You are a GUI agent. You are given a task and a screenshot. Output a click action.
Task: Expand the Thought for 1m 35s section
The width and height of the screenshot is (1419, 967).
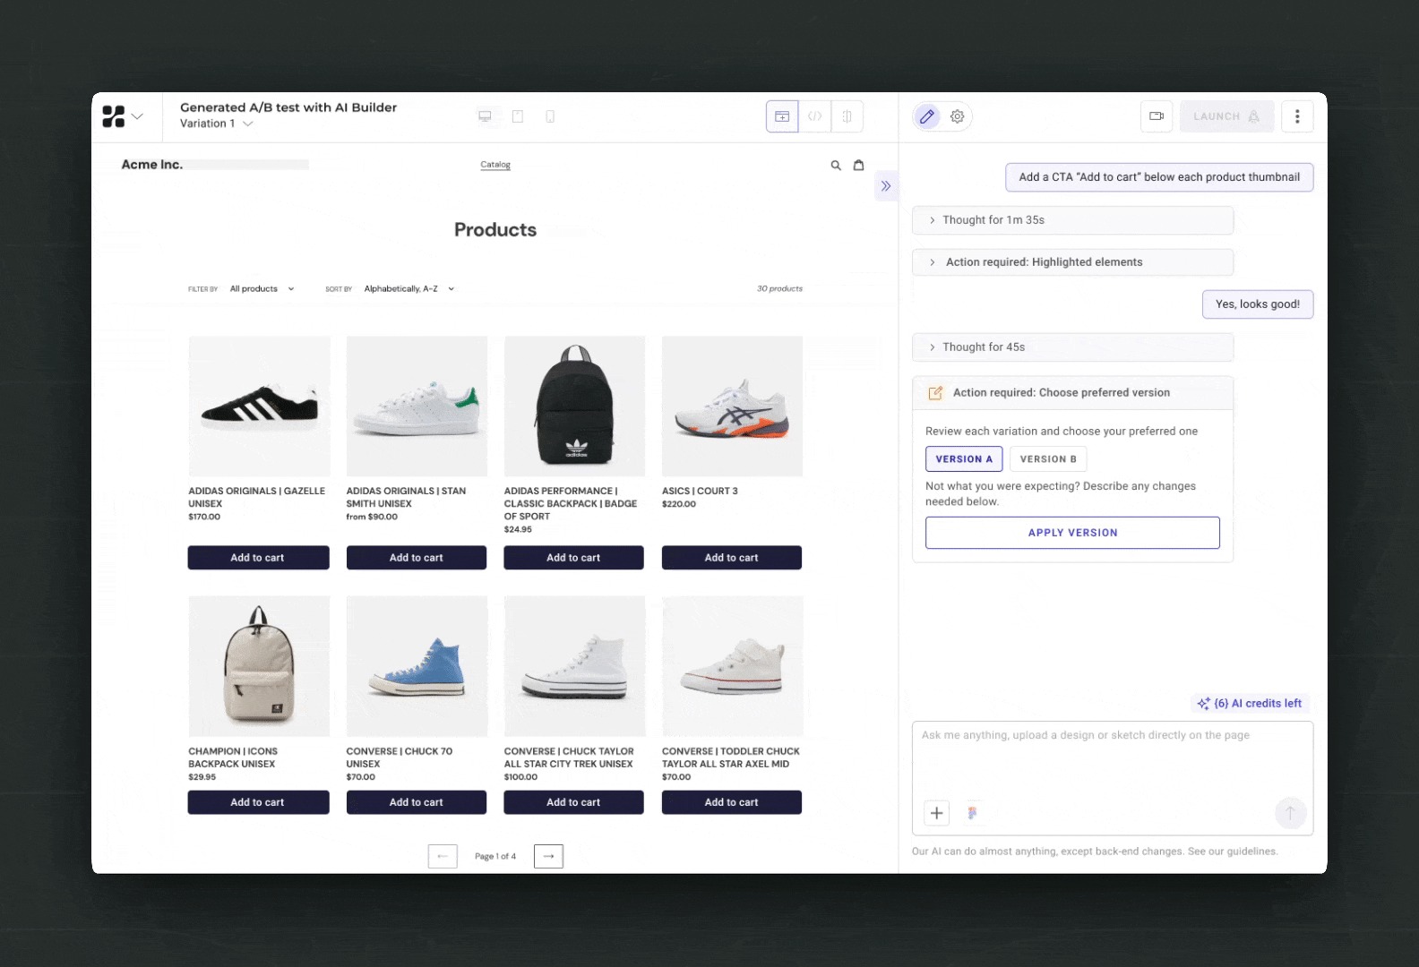(1072, 220)
